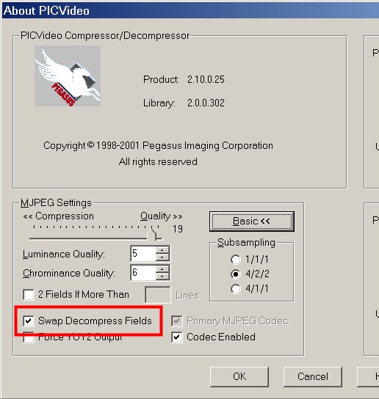Click in the Chrominance Quality value field

click(x=142, y=273)
